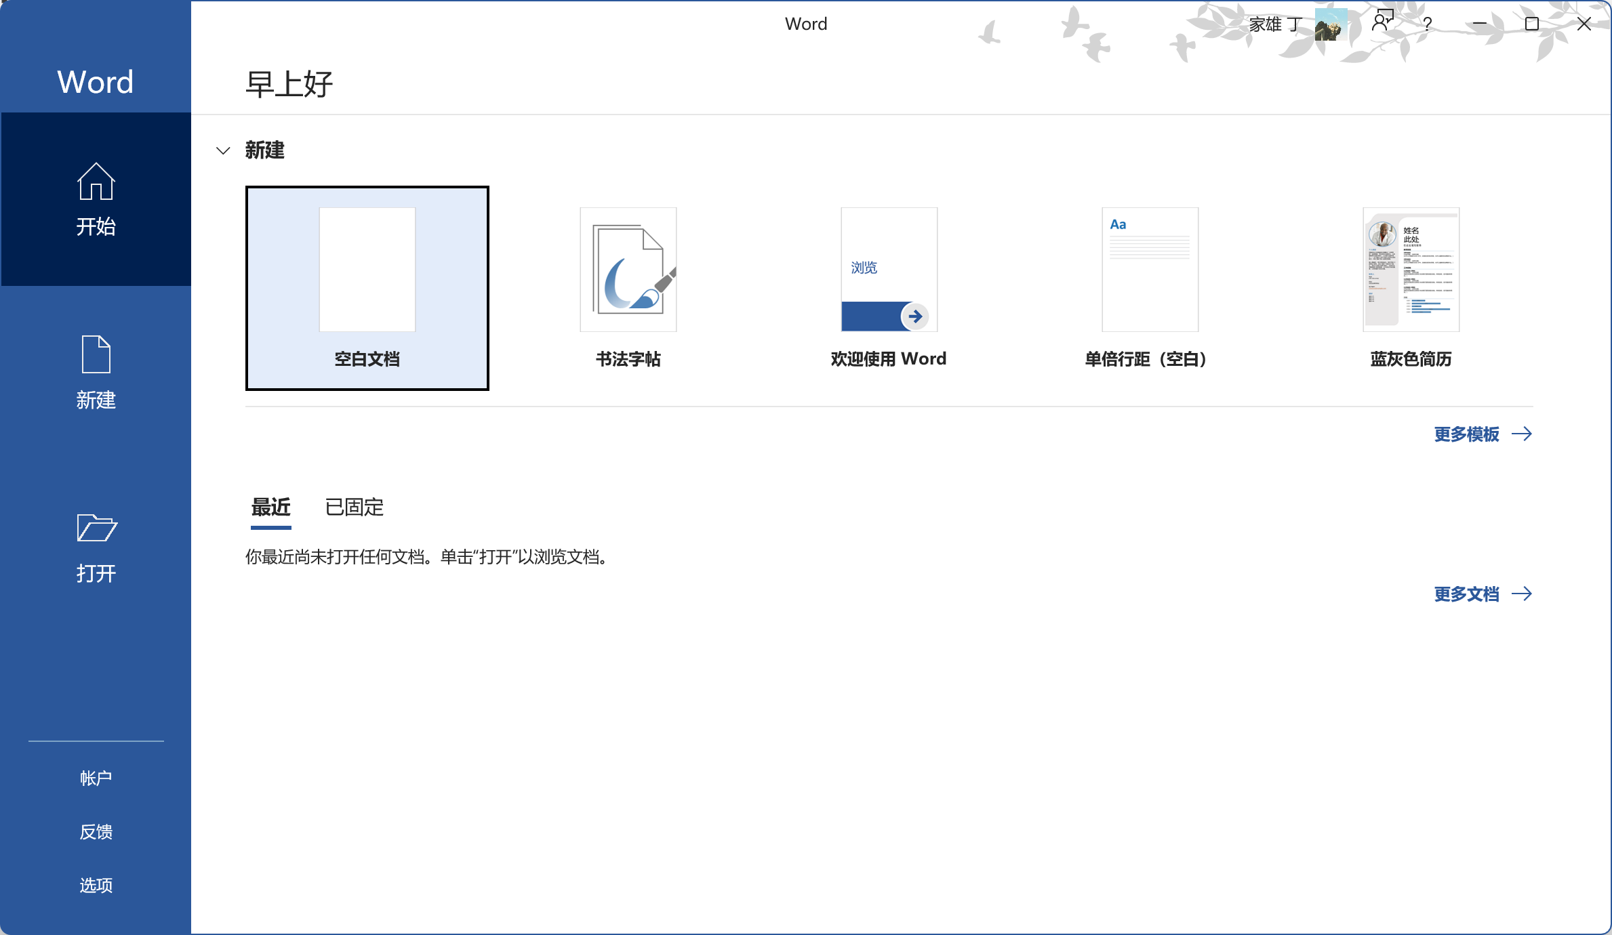Go to 帐户 account page
Screen dimensions: 1612x935
point(96,778)
